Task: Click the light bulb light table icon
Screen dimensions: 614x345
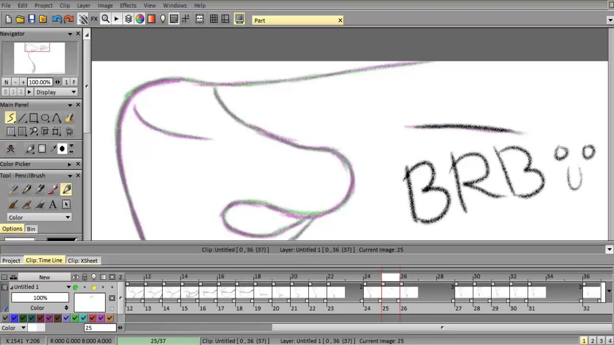Action: click(x=163, y=19)
